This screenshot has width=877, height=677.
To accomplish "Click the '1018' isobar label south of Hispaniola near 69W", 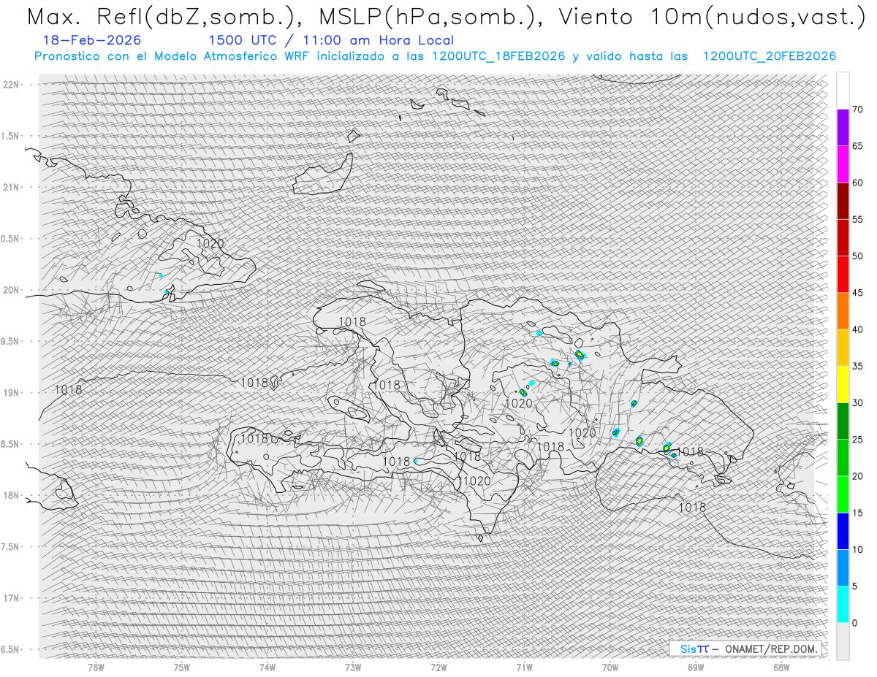I will [x=692, y=507].
